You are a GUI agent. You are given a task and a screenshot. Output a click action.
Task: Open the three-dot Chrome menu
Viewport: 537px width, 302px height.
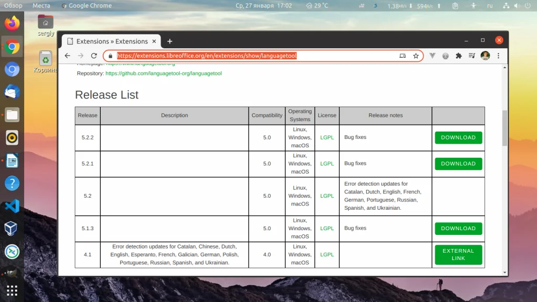click(x=498, y=56)
